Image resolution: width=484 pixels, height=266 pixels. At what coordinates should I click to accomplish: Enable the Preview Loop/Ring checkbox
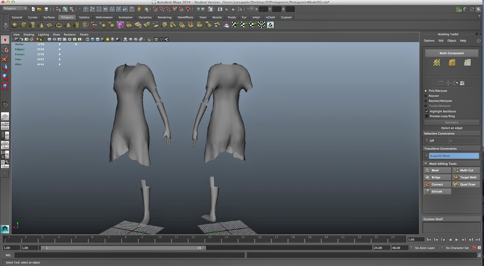coord(427,116)
